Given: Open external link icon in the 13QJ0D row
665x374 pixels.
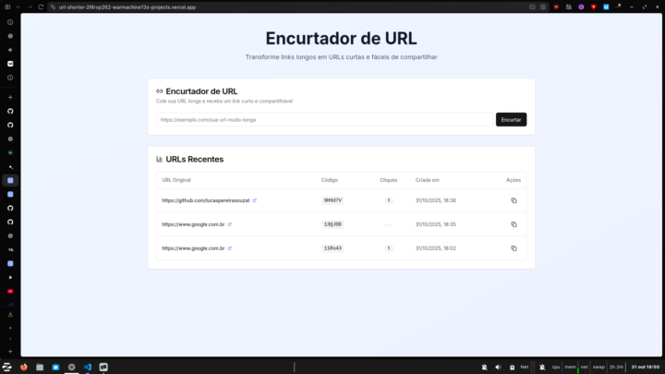Looking at the screenshot, I should (230, 224).
